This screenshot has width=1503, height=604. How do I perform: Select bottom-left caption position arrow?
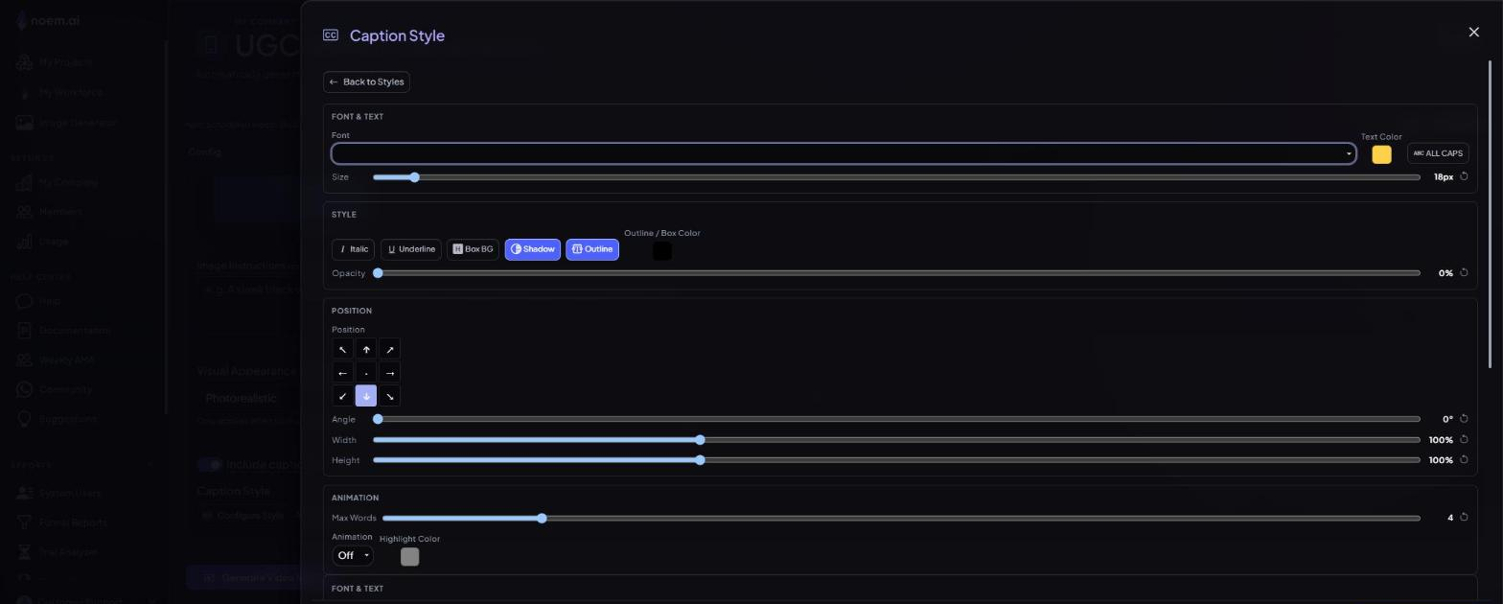click(342, 396)
